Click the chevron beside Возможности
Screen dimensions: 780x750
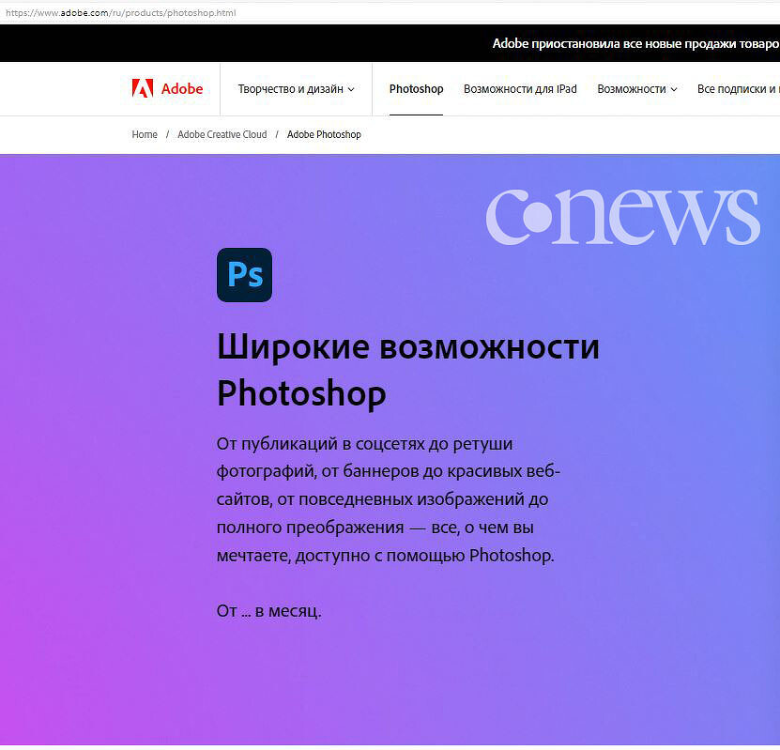point(674,89)
